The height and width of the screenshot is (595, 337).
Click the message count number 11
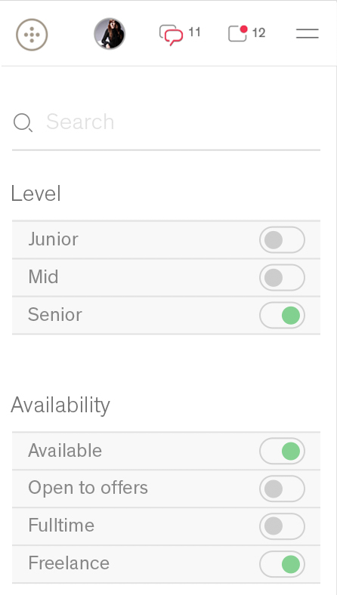click(194, 32)
